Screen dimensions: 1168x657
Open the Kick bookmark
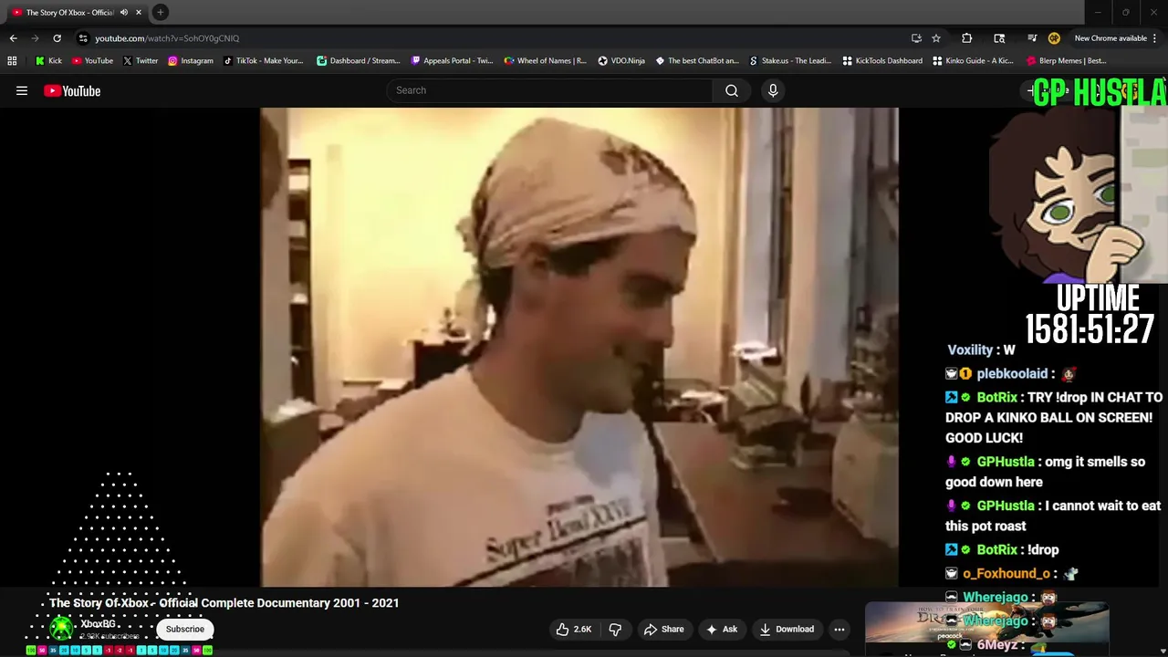point(48,61)
